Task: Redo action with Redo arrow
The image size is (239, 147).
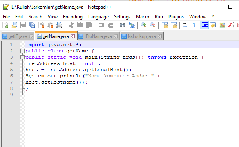Action: [110, 25]
